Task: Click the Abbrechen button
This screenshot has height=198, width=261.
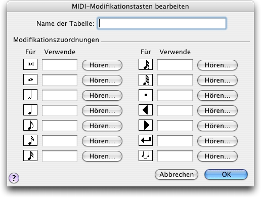Action: tap(177, 174)
